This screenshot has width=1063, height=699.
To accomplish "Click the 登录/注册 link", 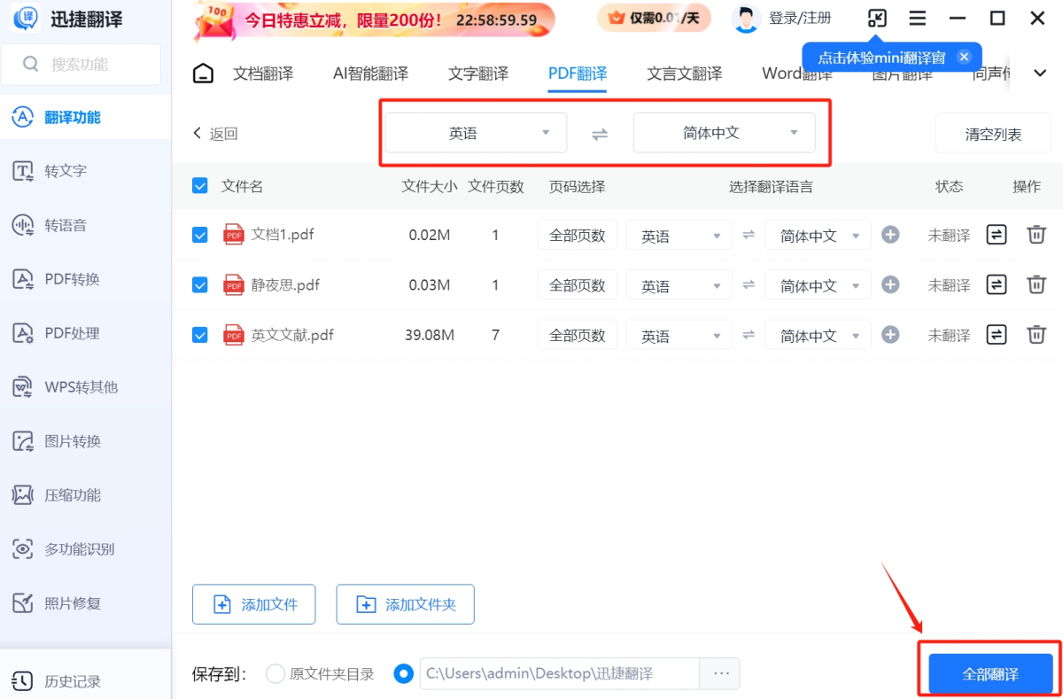I will click(x=801, y=18).
